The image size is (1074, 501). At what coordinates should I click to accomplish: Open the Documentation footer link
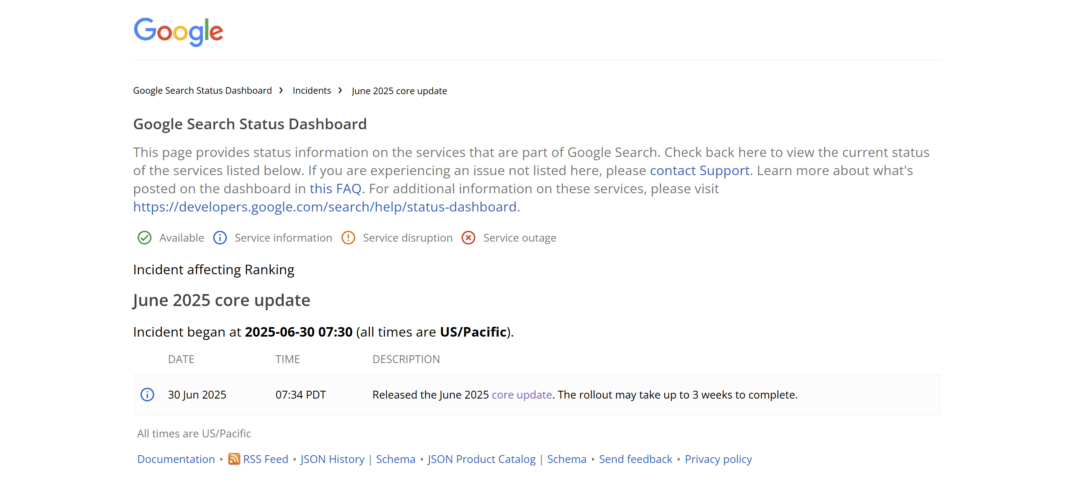click(x=176, y=459)
